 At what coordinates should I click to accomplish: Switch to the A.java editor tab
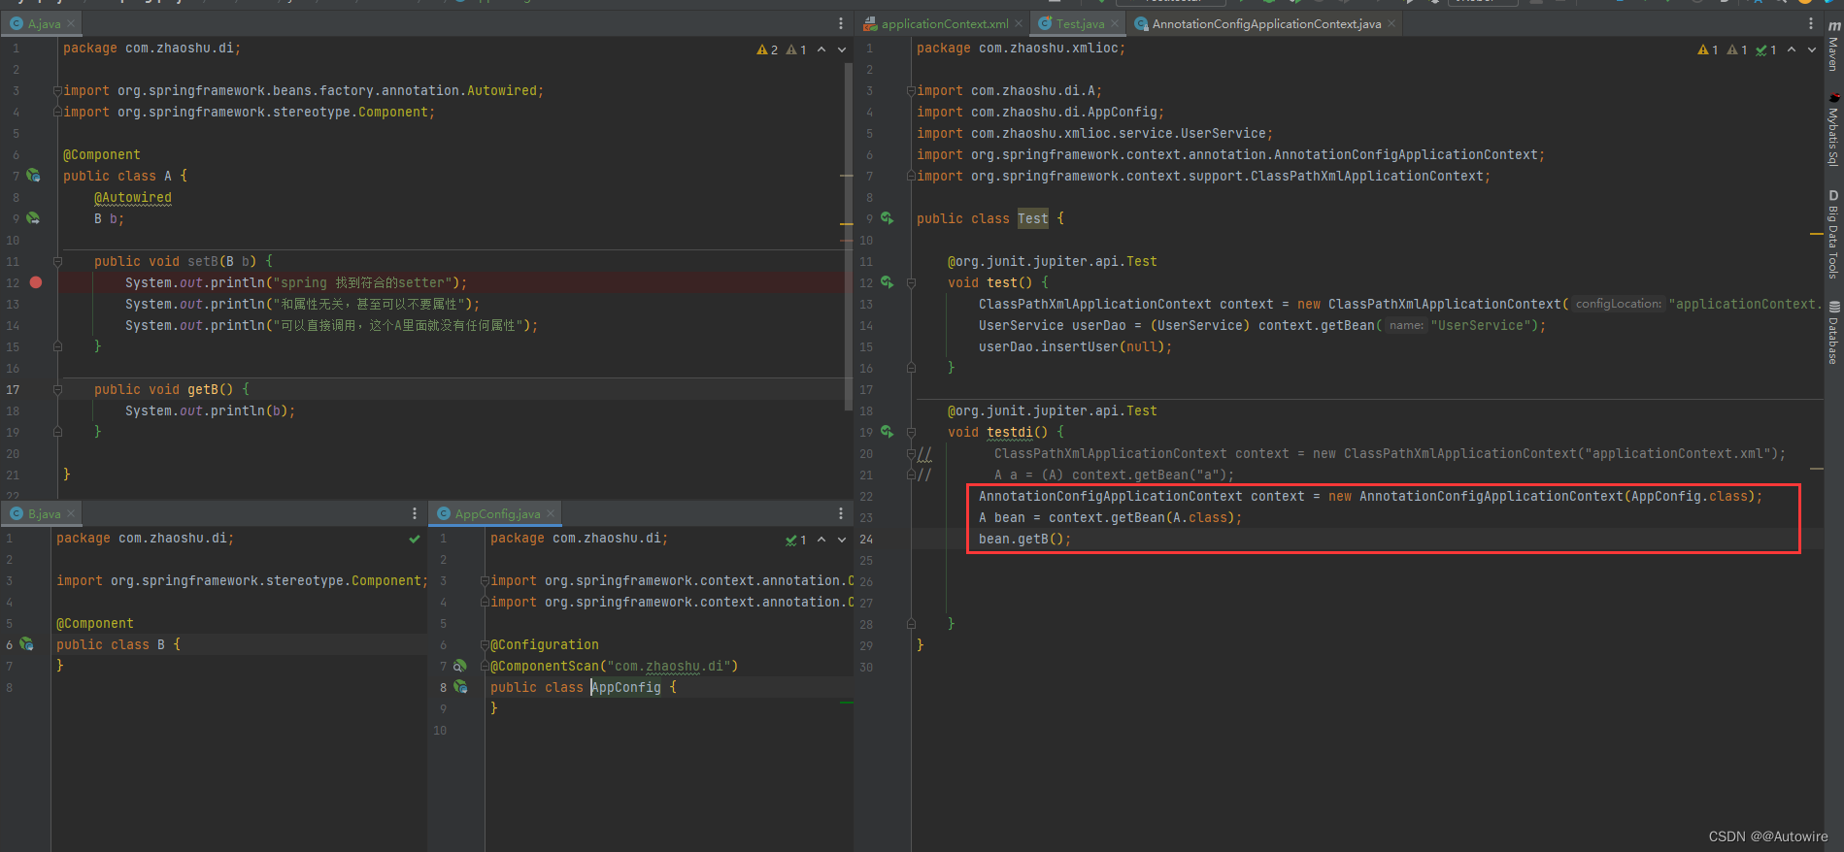(44, 23)
